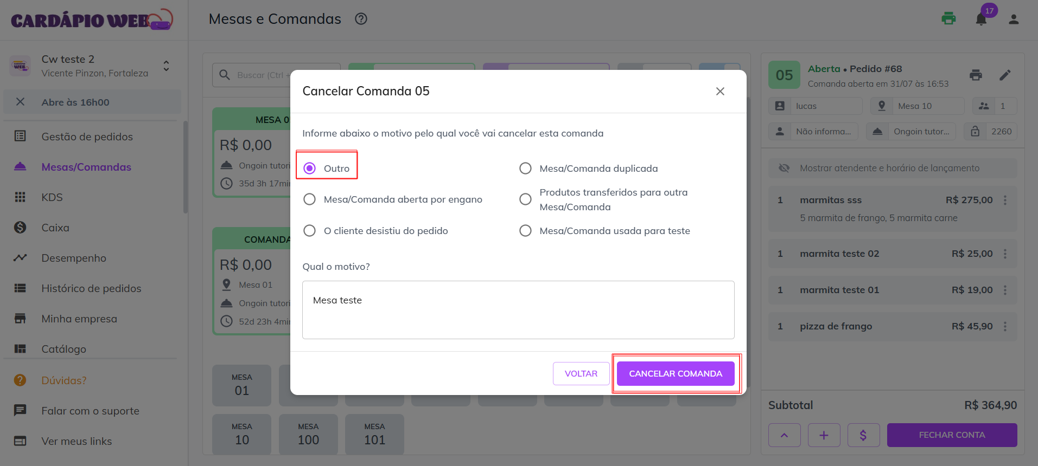Click the VOLTAR button

(581, 374)
